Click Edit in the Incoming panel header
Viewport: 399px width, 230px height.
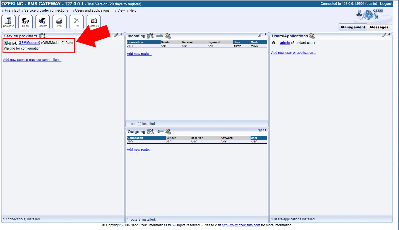click(x=262, y=35)
